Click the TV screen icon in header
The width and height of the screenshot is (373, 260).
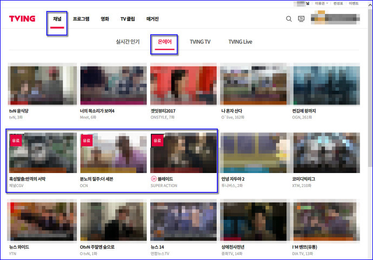[x=301, y=19]
